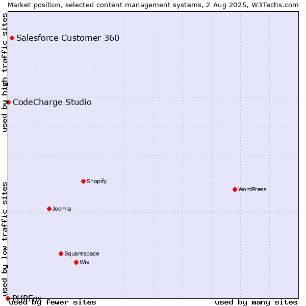306x306 pixels.
Task: Click the 'Joomla' label text
Action: 62,209
